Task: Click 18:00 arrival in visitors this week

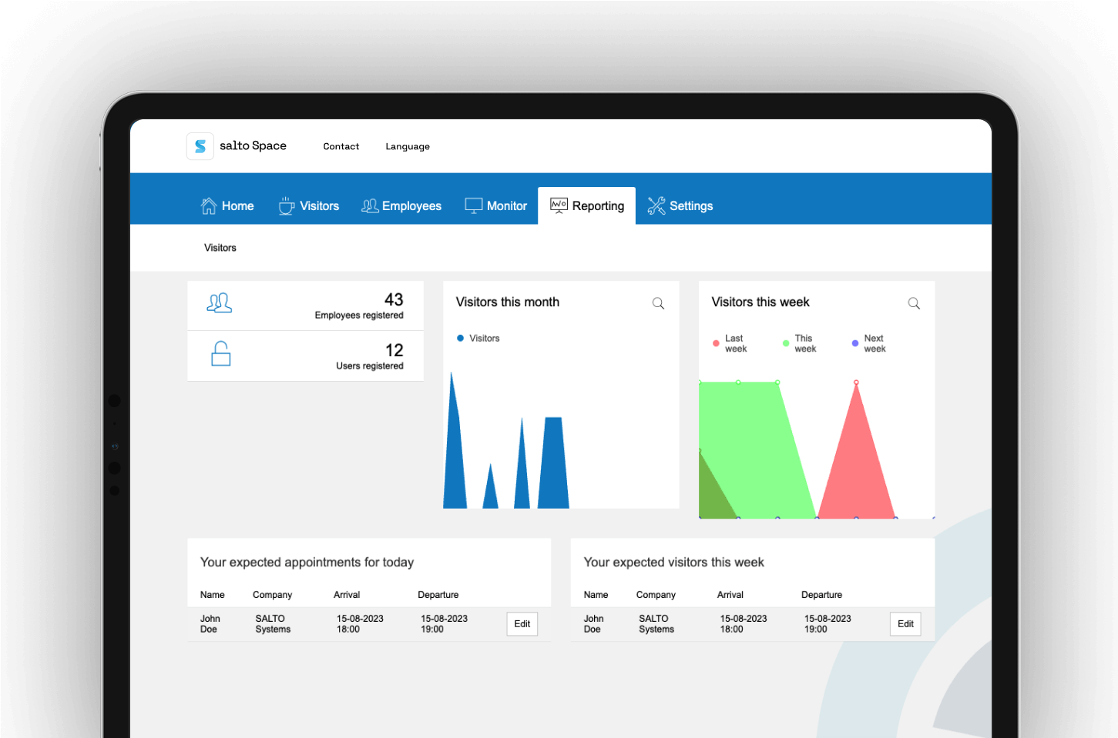Action: point(732,629)
